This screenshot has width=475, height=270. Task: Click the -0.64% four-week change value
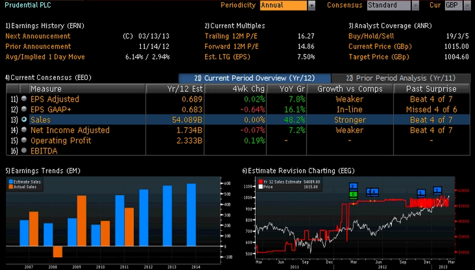point(252,109)
